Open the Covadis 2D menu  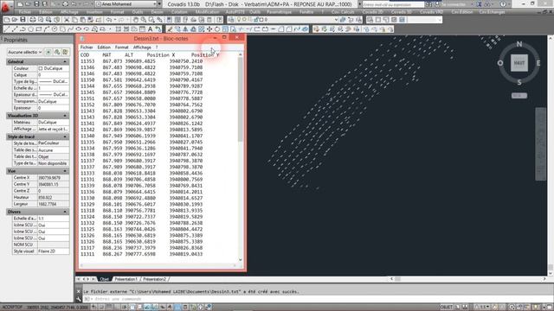pyautogui.click(x=373, y=12)
